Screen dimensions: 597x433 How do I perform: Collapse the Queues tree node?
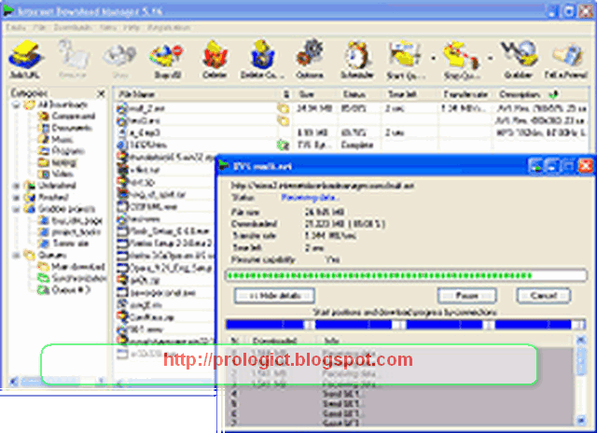pyautogui.click(x=16, y=255)
